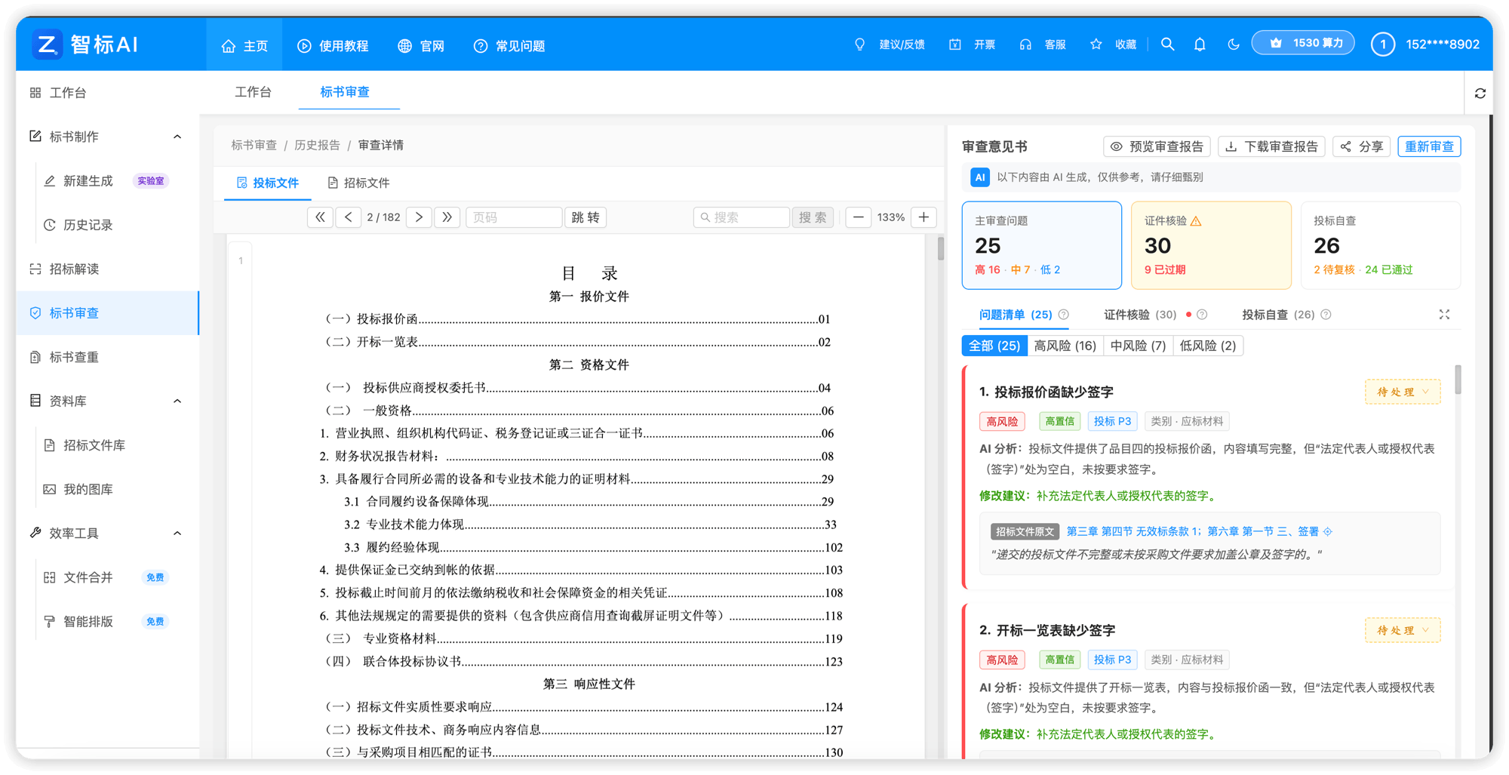
Task: Click the document viewer vertical scrollbar
Action: 940,248
